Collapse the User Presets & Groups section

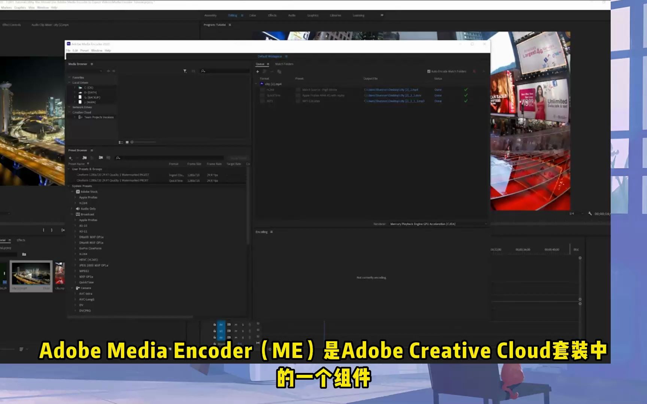pos(69,169)
